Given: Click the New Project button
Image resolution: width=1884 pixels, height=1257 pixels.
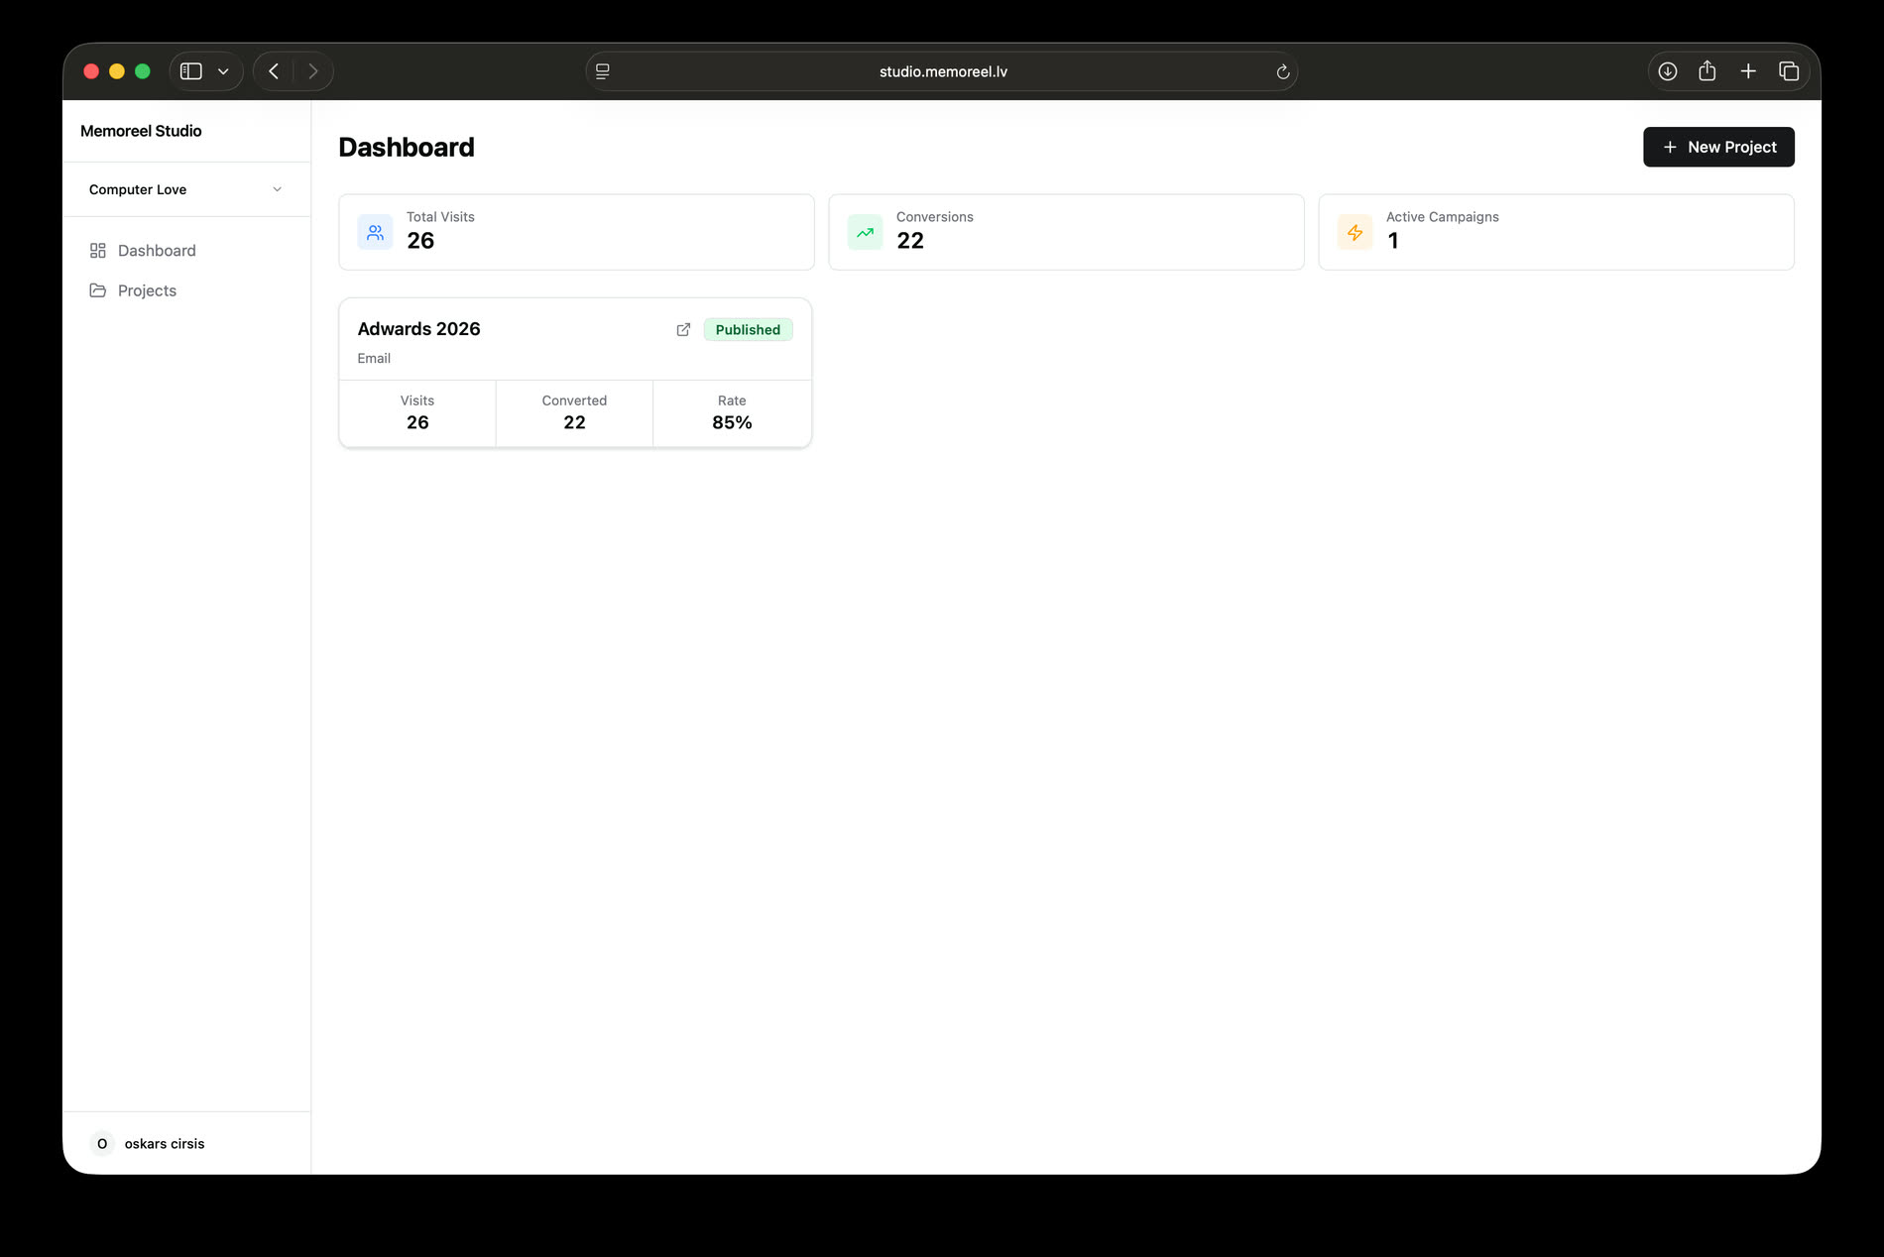Looking at the screenshot, I should pos(1718,147).
